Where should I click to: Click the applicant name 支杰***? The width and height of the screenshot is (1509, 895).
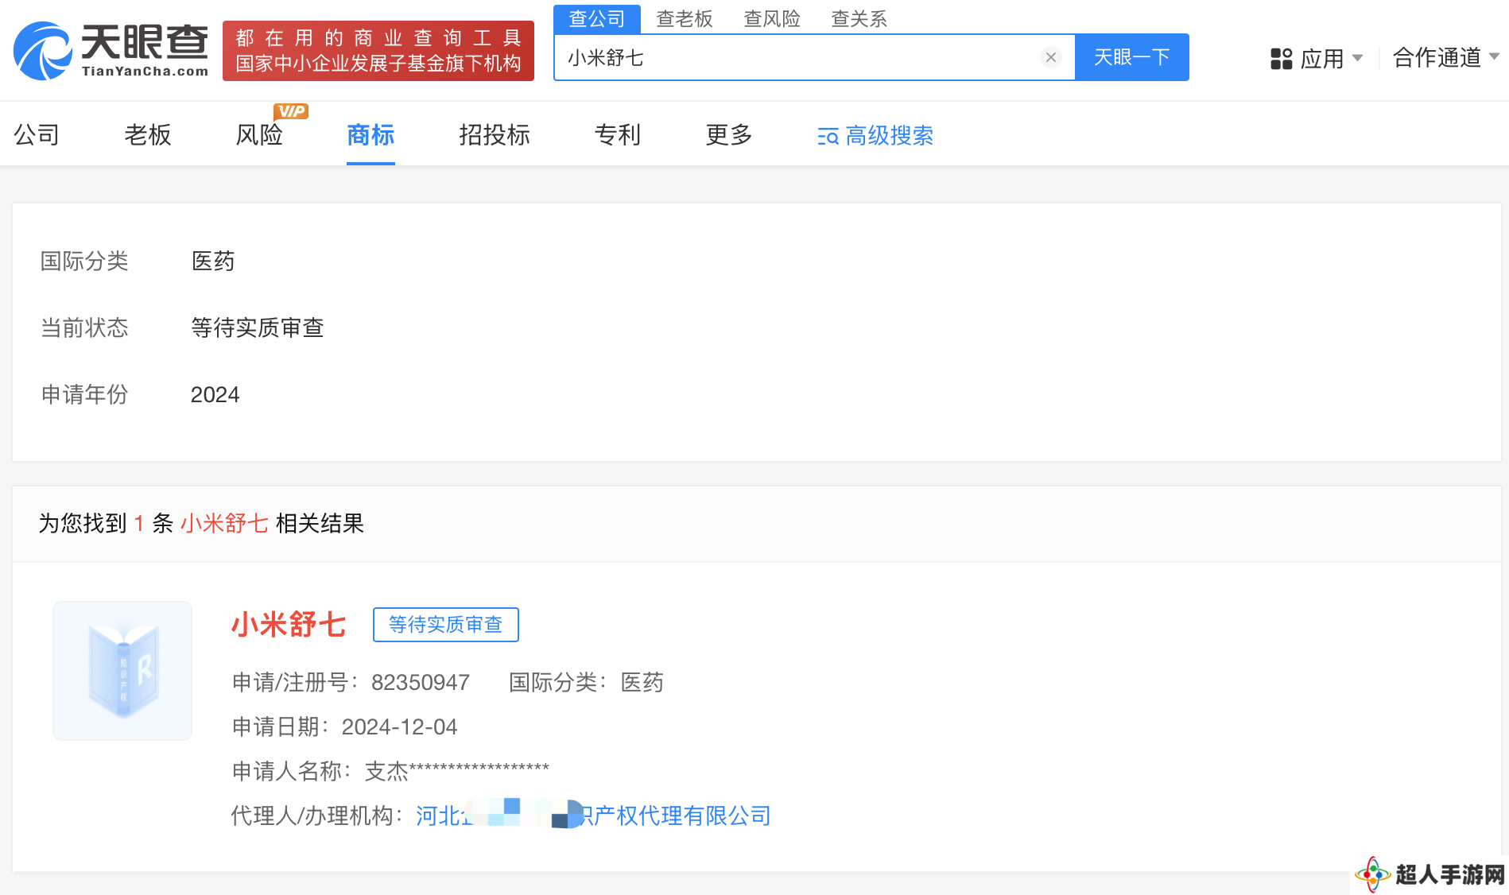pos(456,770)
